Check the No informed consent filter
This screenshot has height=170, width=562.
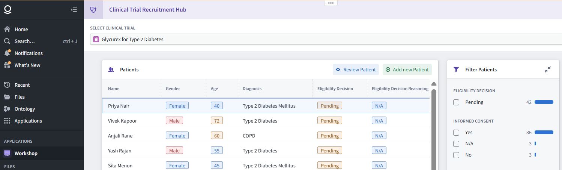pos(456,155)
